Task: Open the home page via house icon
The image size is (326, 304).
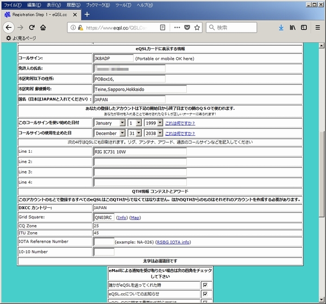Action: point(43,28)
